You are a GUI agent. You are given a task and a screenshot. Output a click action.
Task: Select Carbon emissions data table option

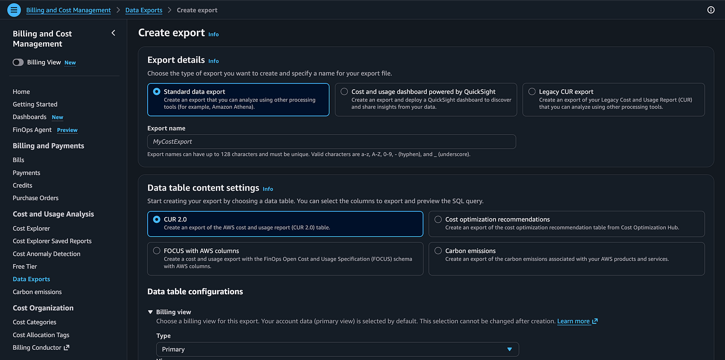pyautogui.click(x=438, y=251)
